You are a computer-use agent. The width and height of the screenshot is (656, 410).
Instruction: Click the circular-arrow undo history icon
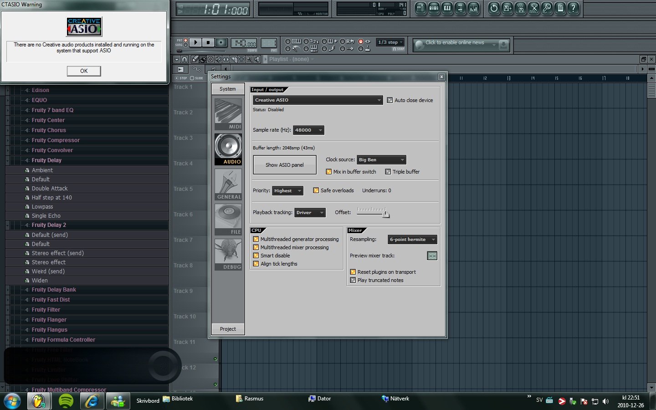pyautogui.click(x=494, y=8)
